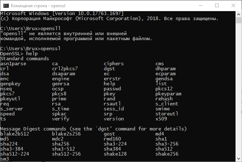Screen dimensions: 242x162
Task: Maximize the Command Prompt window
Action: [217, 5]
